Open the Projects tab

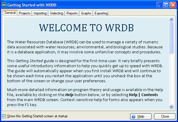click(24, 13)
